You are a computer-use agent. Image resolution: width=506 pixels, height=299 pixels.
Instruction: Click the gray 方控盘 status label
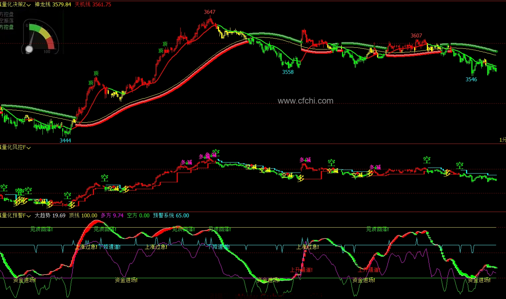coord(7,14)
